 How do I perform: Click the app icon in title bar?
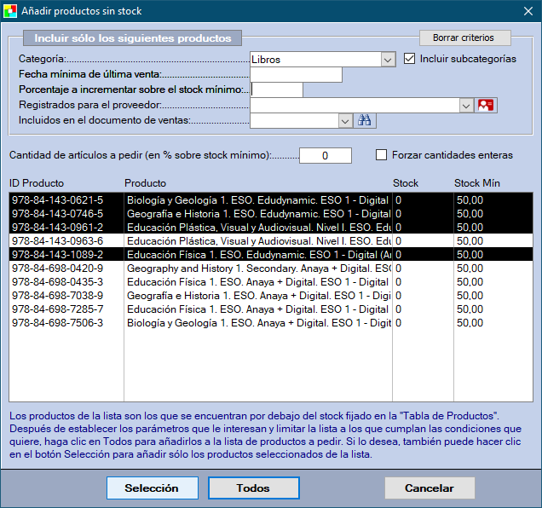(12, 11)
